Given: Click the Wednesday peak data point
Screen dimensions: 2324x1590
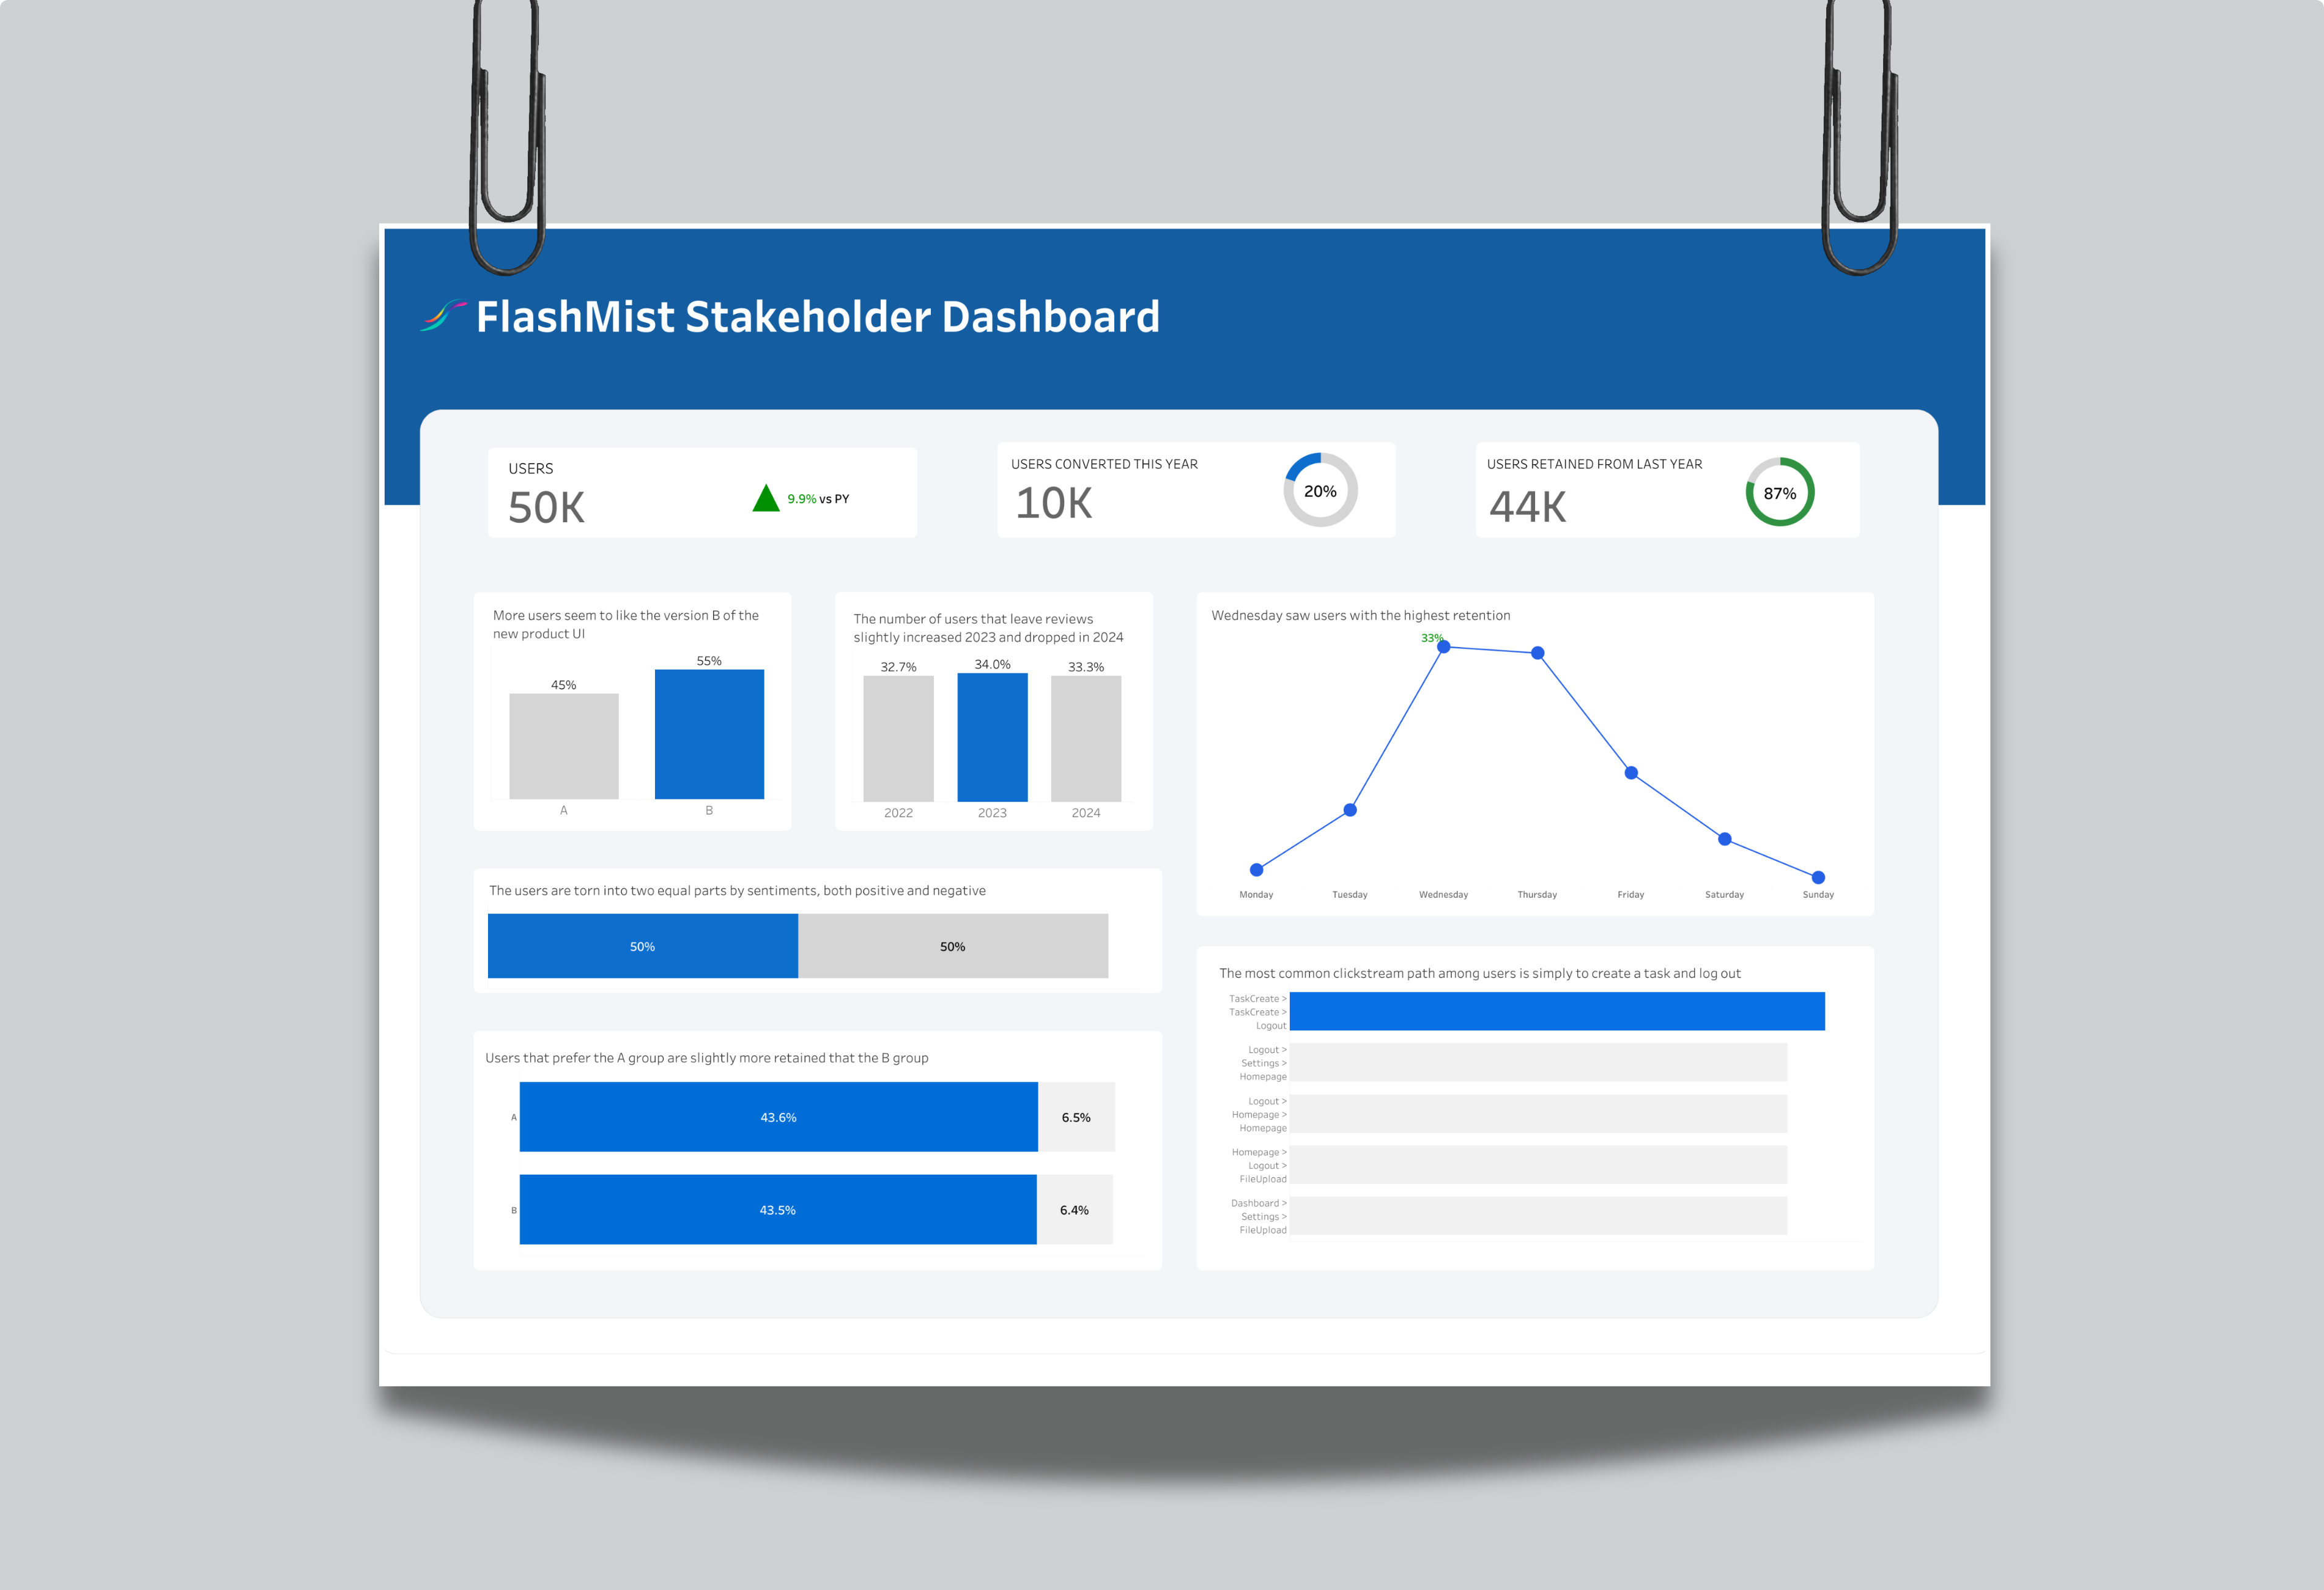Looking at the screenshot, I should click(1444, 647).
